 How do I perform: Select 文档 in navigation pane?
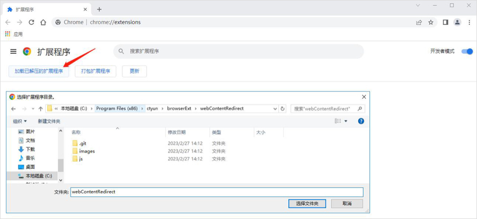(26, 141)
